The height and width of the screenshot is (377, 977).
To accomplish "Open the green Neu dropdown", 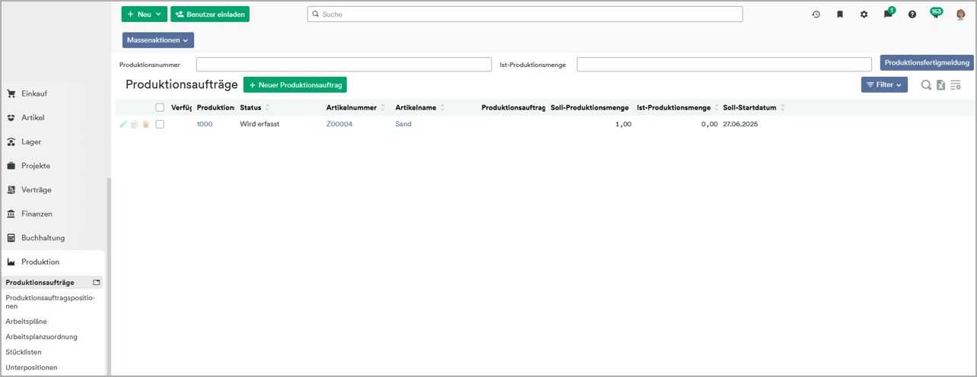I will click(x=144, y=14).
